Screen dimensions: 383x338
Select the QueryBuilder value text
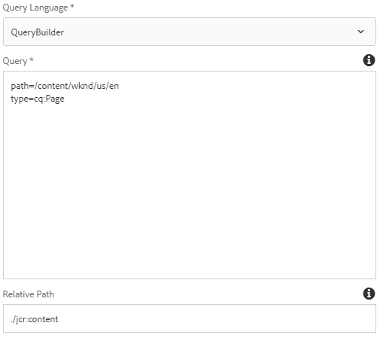pyautogui.click(x=38, y=32)
